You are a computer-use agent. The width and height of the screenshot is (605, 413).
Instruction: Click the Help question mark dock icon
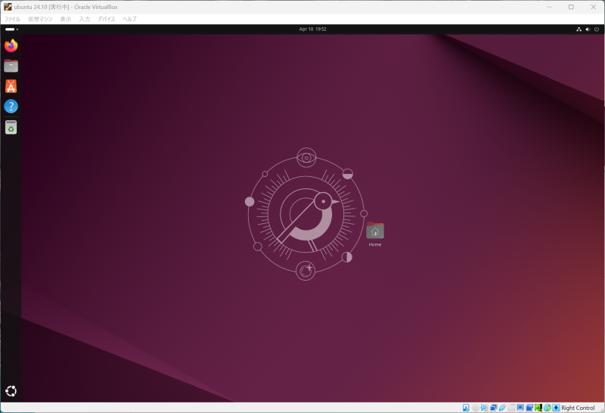11,107
